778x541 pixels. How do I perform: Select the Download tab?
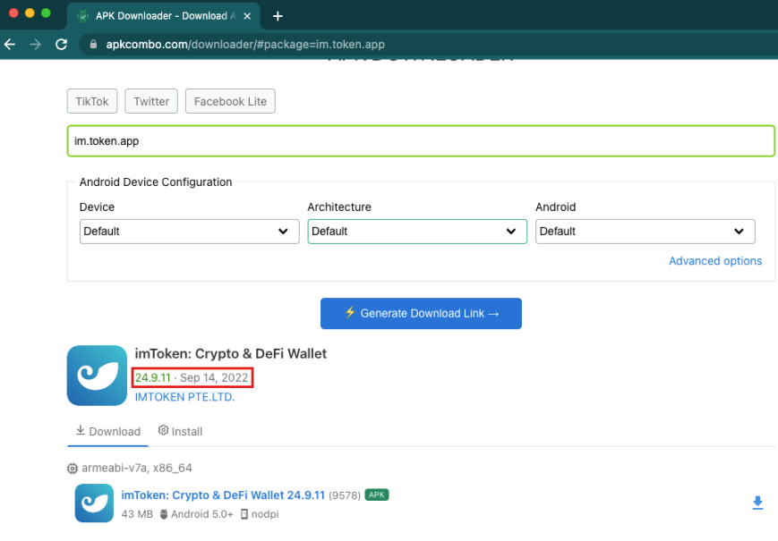click(107, 431)
